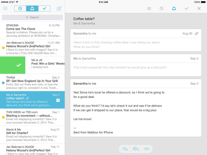Open SFMOMA Come see The Clock email
This screenshot has height=155, width=207.
click(32, 31)
